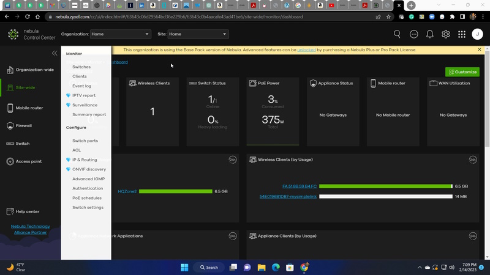490x275 pixels.
Task: Click the Appliance Status shield icon
Action: click(313, 83)
